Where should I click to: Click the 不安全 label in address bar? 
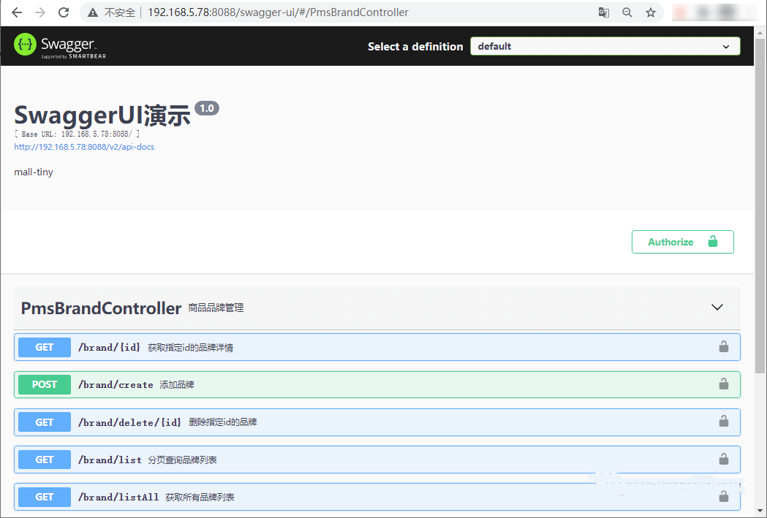119,12
